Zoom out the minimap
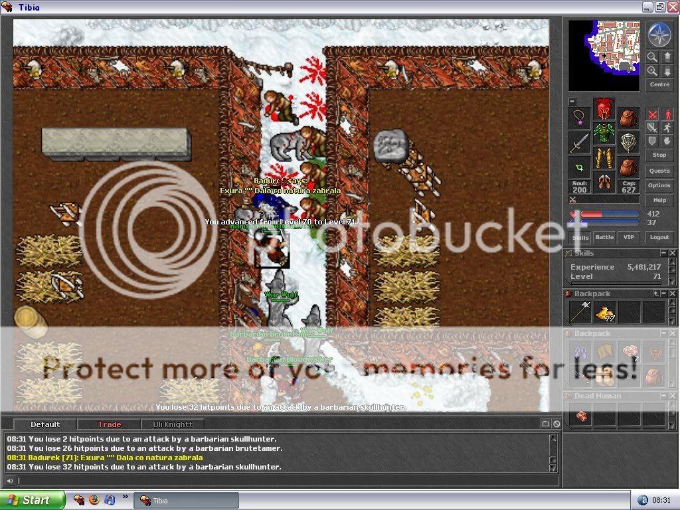Viewport: 680px width, 510px height. pos(652,57)
